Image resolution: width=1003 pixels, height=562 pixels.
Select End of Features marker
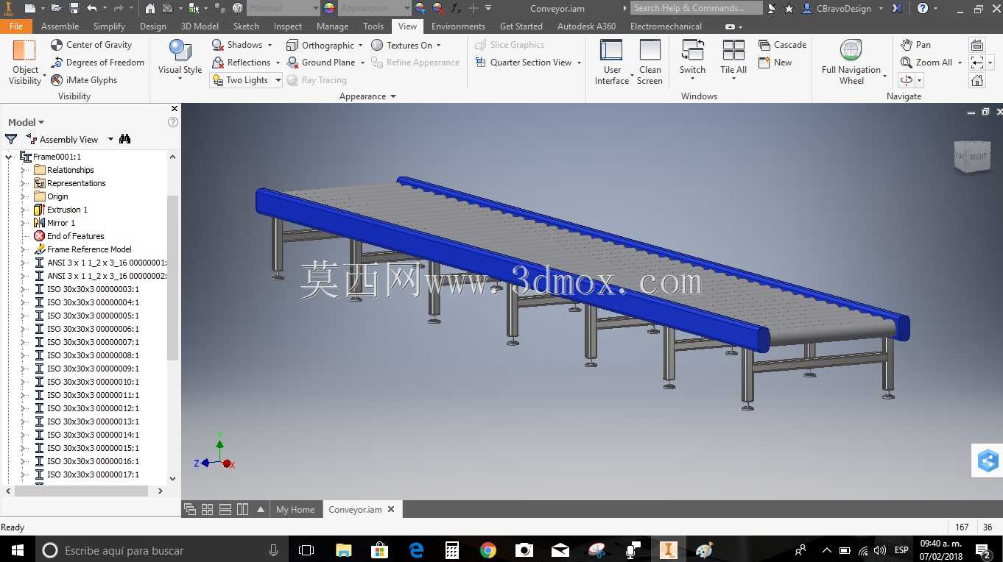[75, 236]
